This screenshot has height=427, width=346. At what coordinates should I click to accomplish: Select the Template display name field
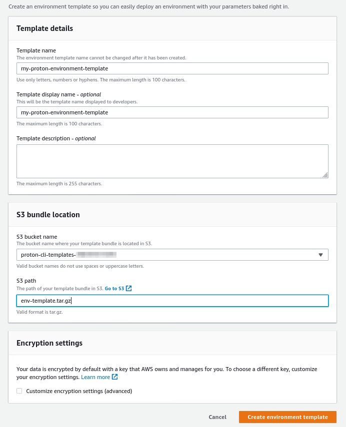[x=172, y=112]
